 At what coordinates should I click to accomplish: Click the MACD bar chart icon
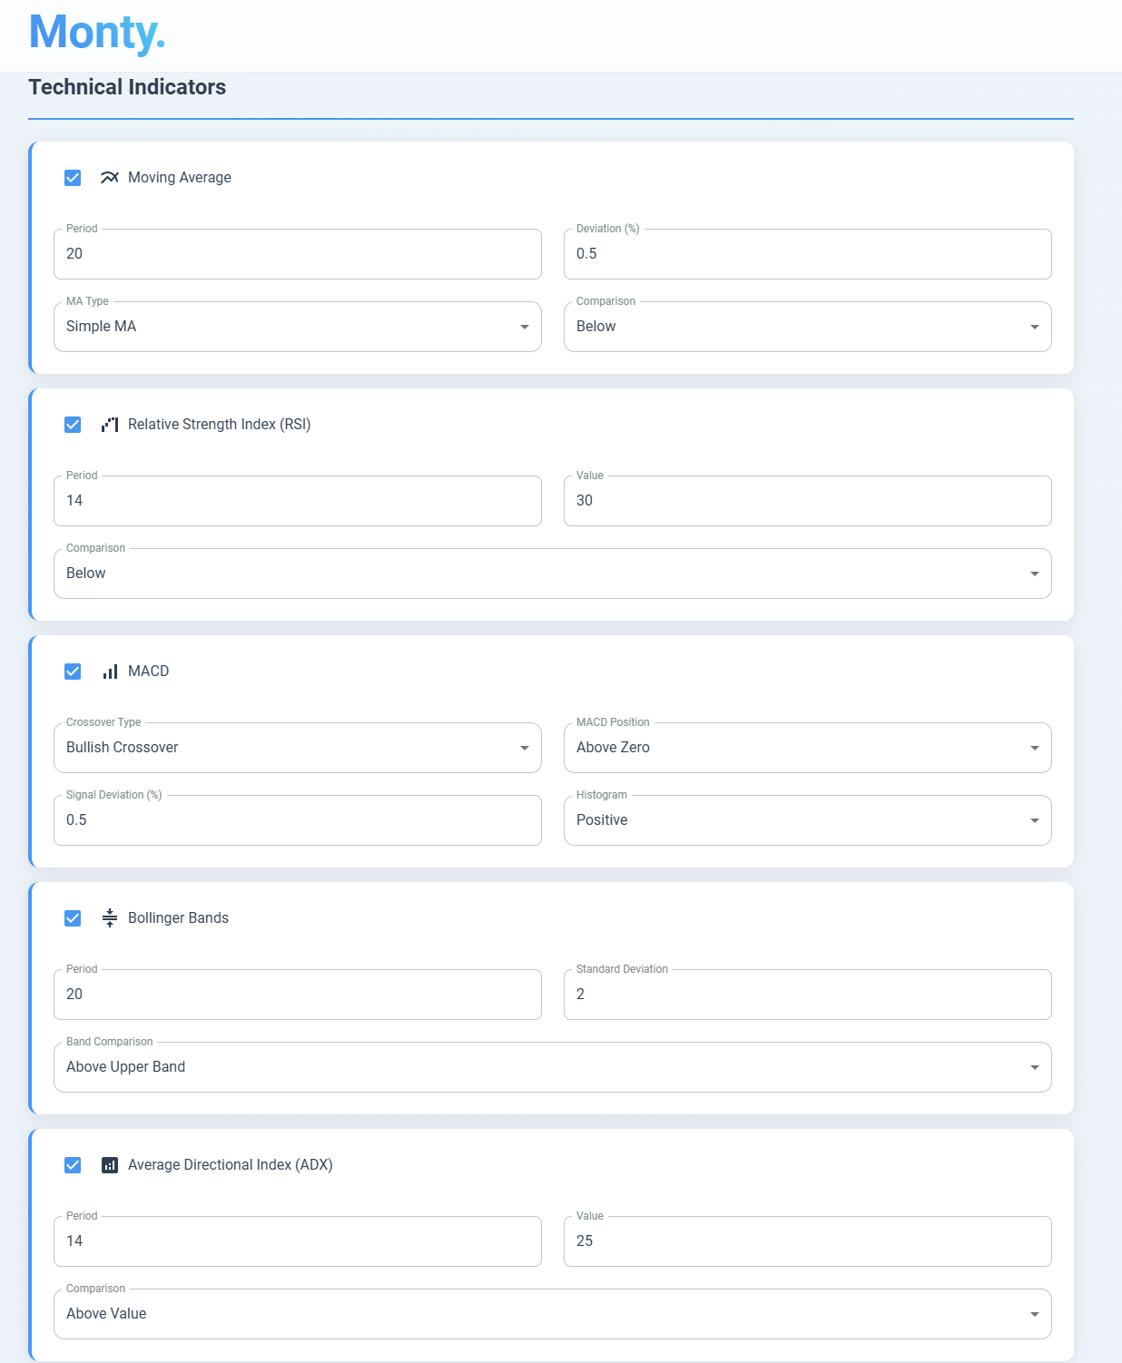110,672
